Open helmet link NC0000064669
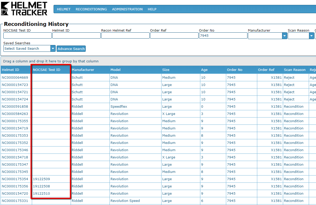 (x=15, y=77)
